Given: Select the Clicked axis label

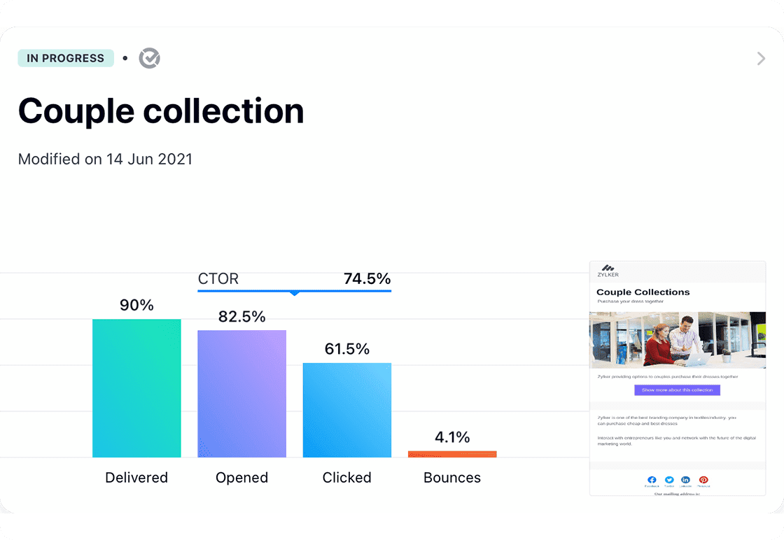Looking at the screenshot, I should click(x=346, y=478).
